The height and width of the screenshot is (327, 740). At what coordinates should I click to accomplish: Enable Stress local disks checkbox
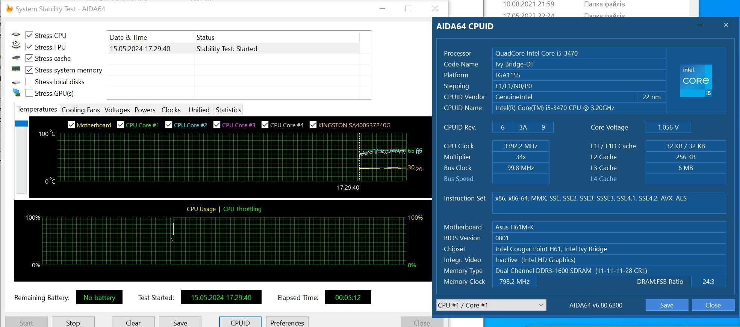tap(29, 81)
